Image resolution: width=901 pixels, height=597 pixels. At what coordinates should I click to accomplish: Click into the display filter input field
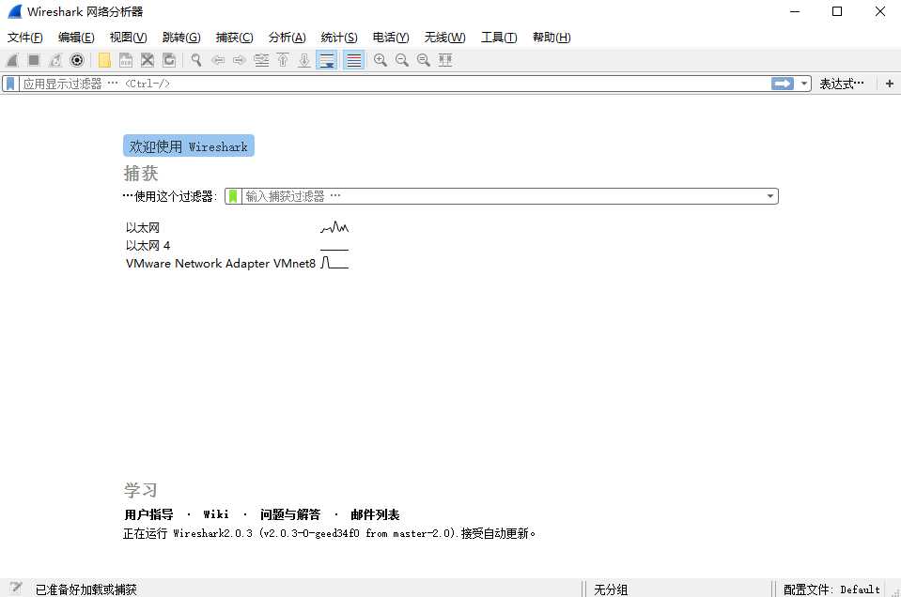click(396, 84)
